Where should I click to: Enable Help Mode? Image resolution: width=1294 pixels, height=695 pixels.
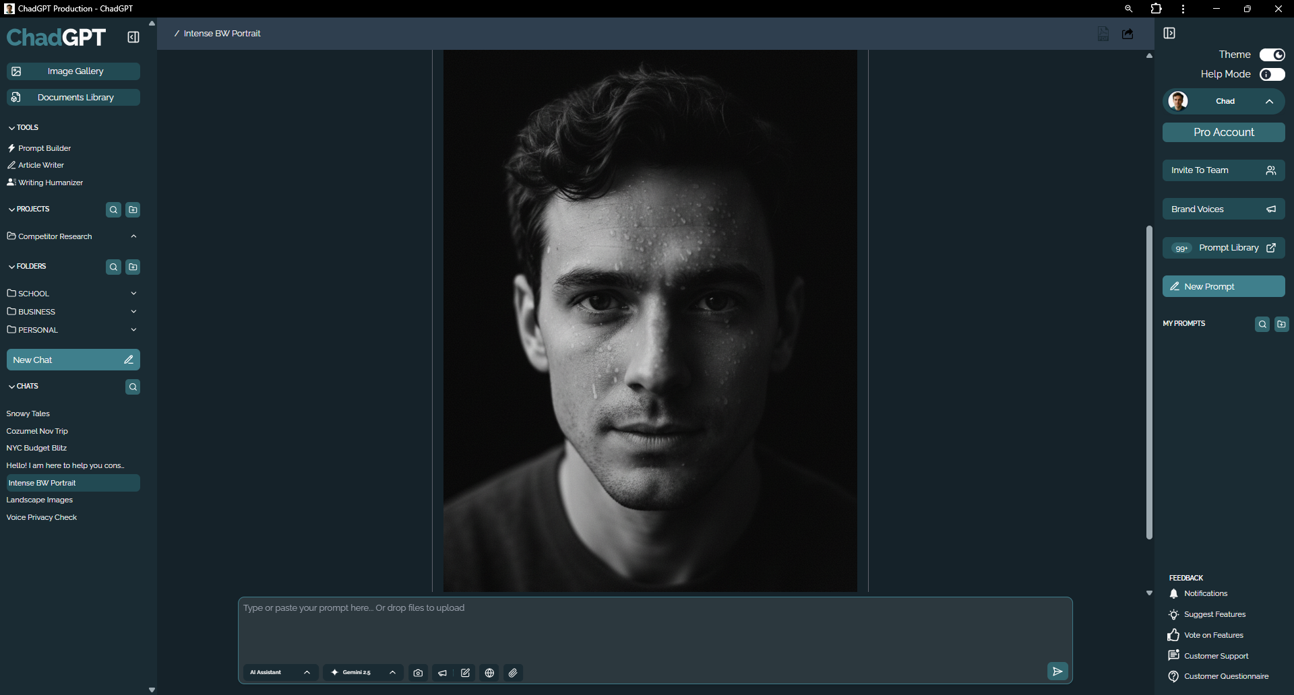click(x=1272, y=74)
